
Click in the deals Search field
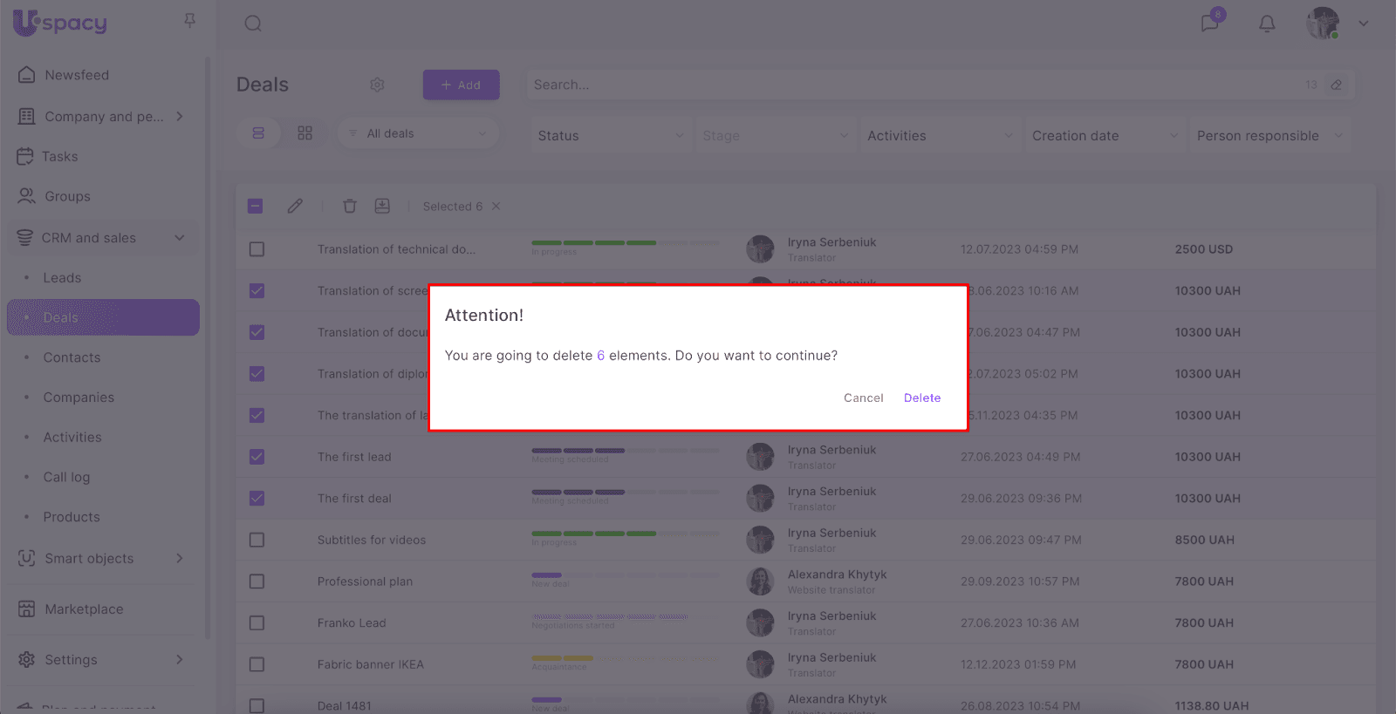[914, 85]
